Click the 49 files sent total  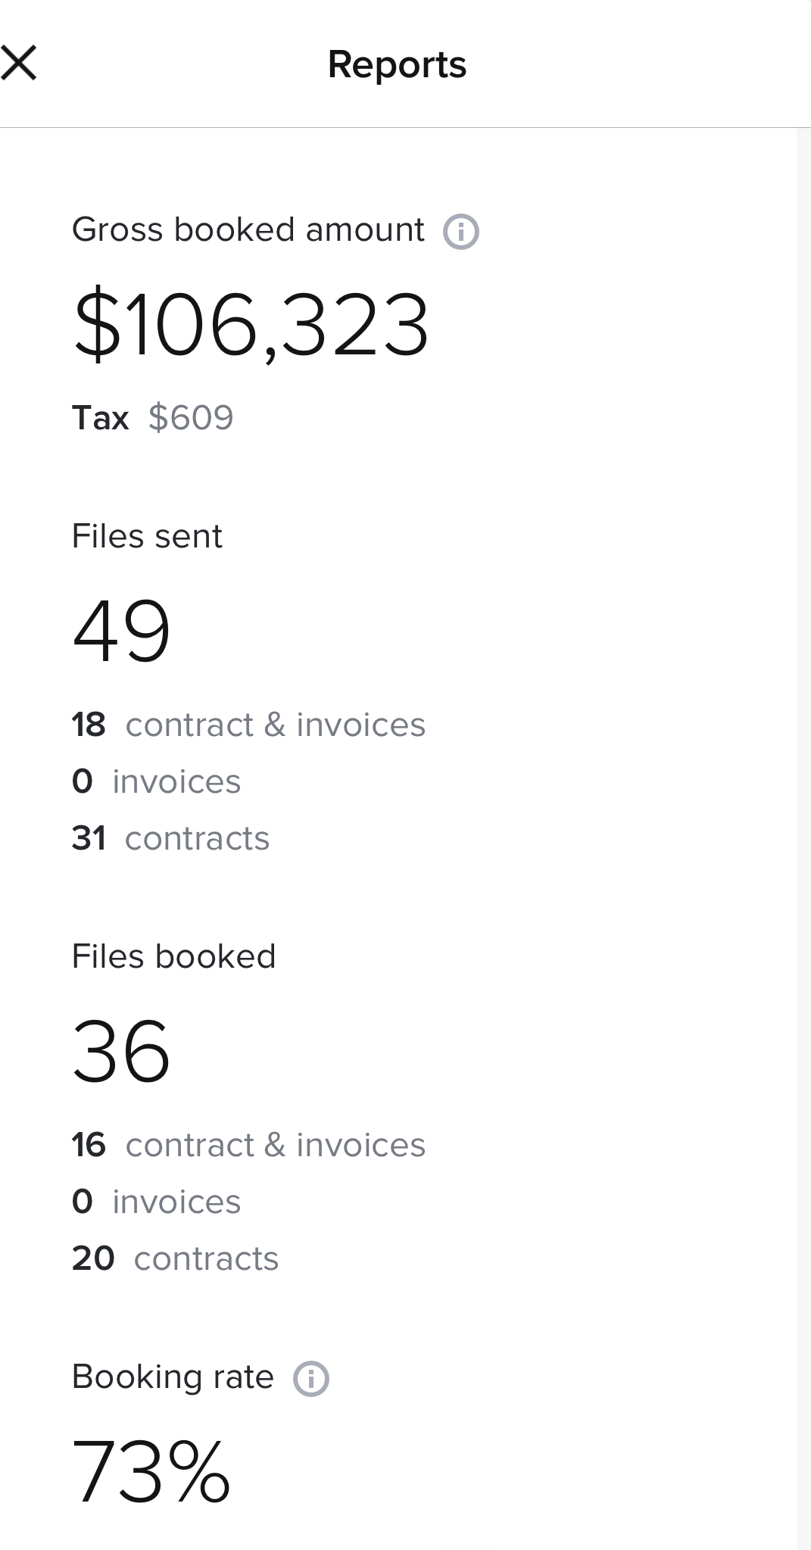[x=121, y=631]
